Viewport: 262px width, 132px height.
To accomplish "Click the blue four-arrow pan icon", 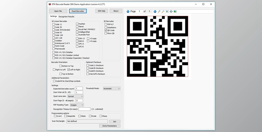I will pos(171,11).
